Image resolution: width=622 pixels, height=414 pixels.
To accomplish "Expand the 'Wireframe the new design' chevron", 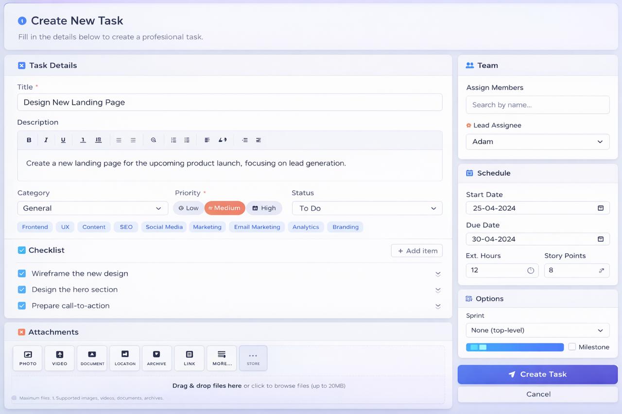I will 438,274.
